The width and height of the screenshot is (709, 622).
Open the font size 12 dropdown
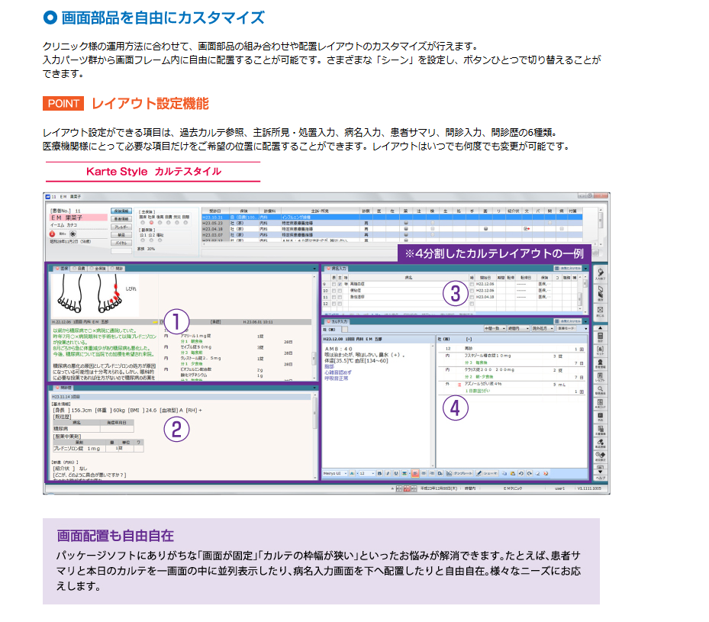click(365, 473)
